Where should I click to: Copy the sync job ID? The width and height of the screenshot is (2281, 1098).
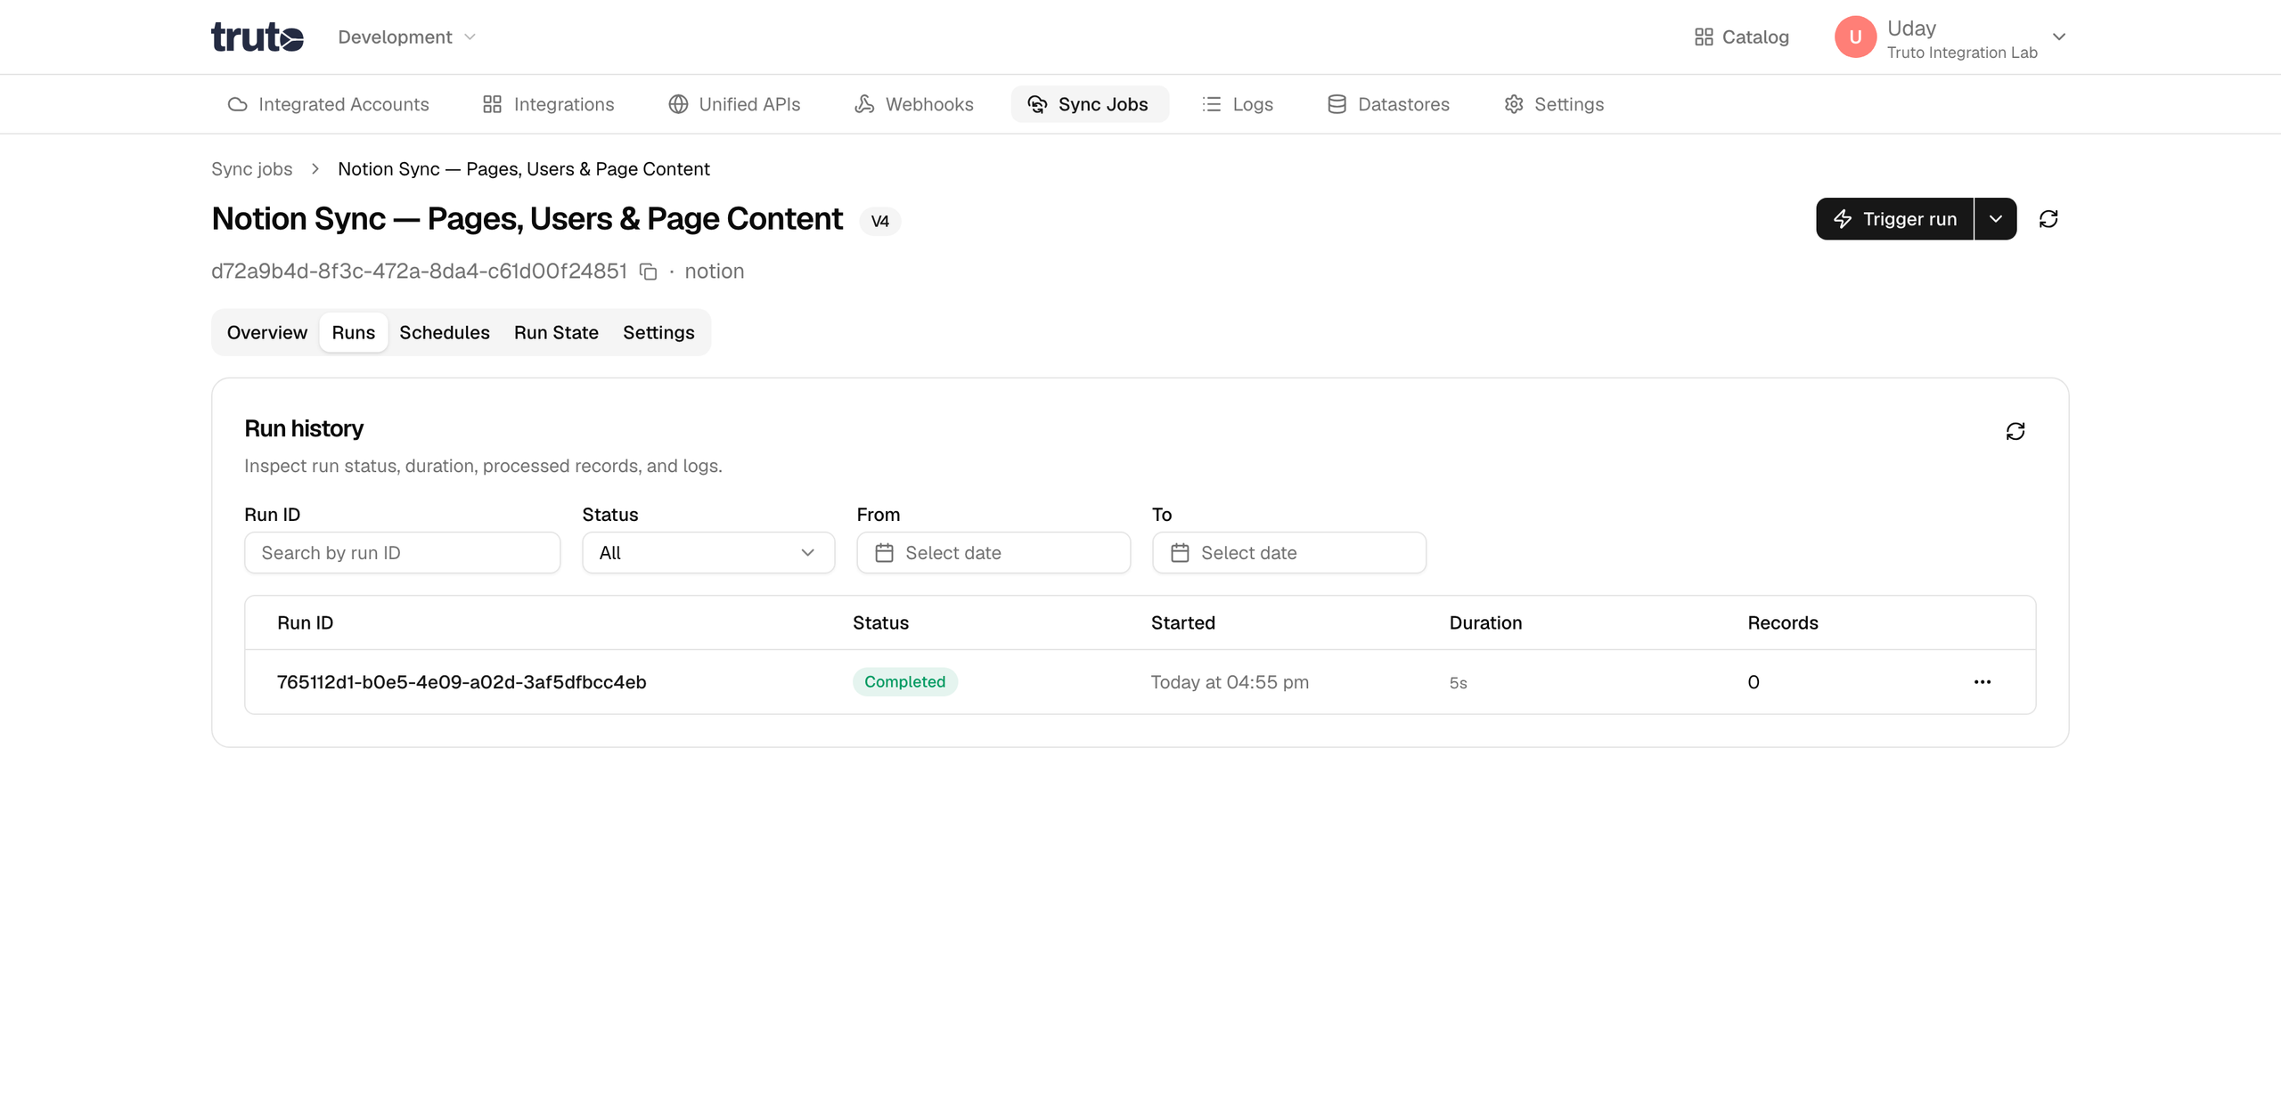click(x=649, y=272)
